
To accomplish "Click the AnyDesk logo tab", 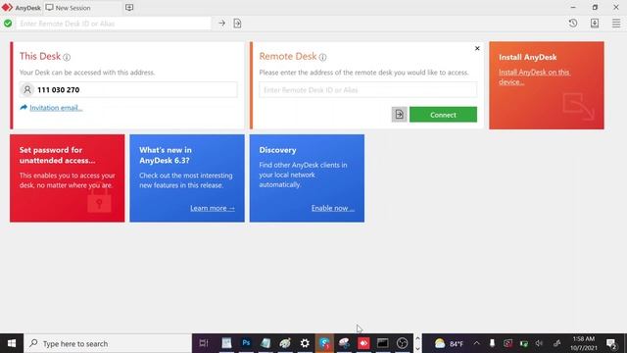I will point(22,8).
